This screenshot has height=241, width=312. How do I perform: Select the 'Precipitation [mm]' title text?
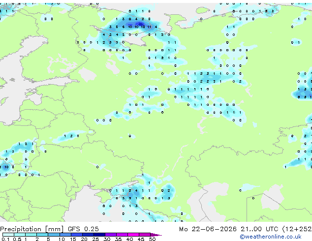[32, 229]
